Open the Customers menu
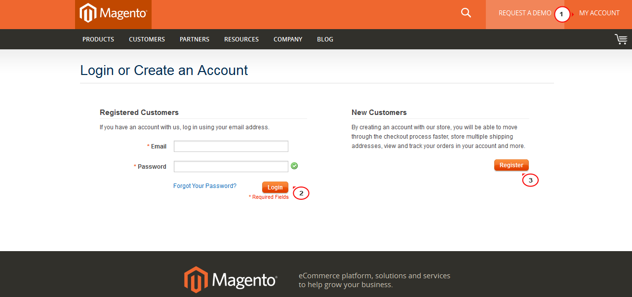The height and width of the screenshot is (297, 632). coord(147,39)
